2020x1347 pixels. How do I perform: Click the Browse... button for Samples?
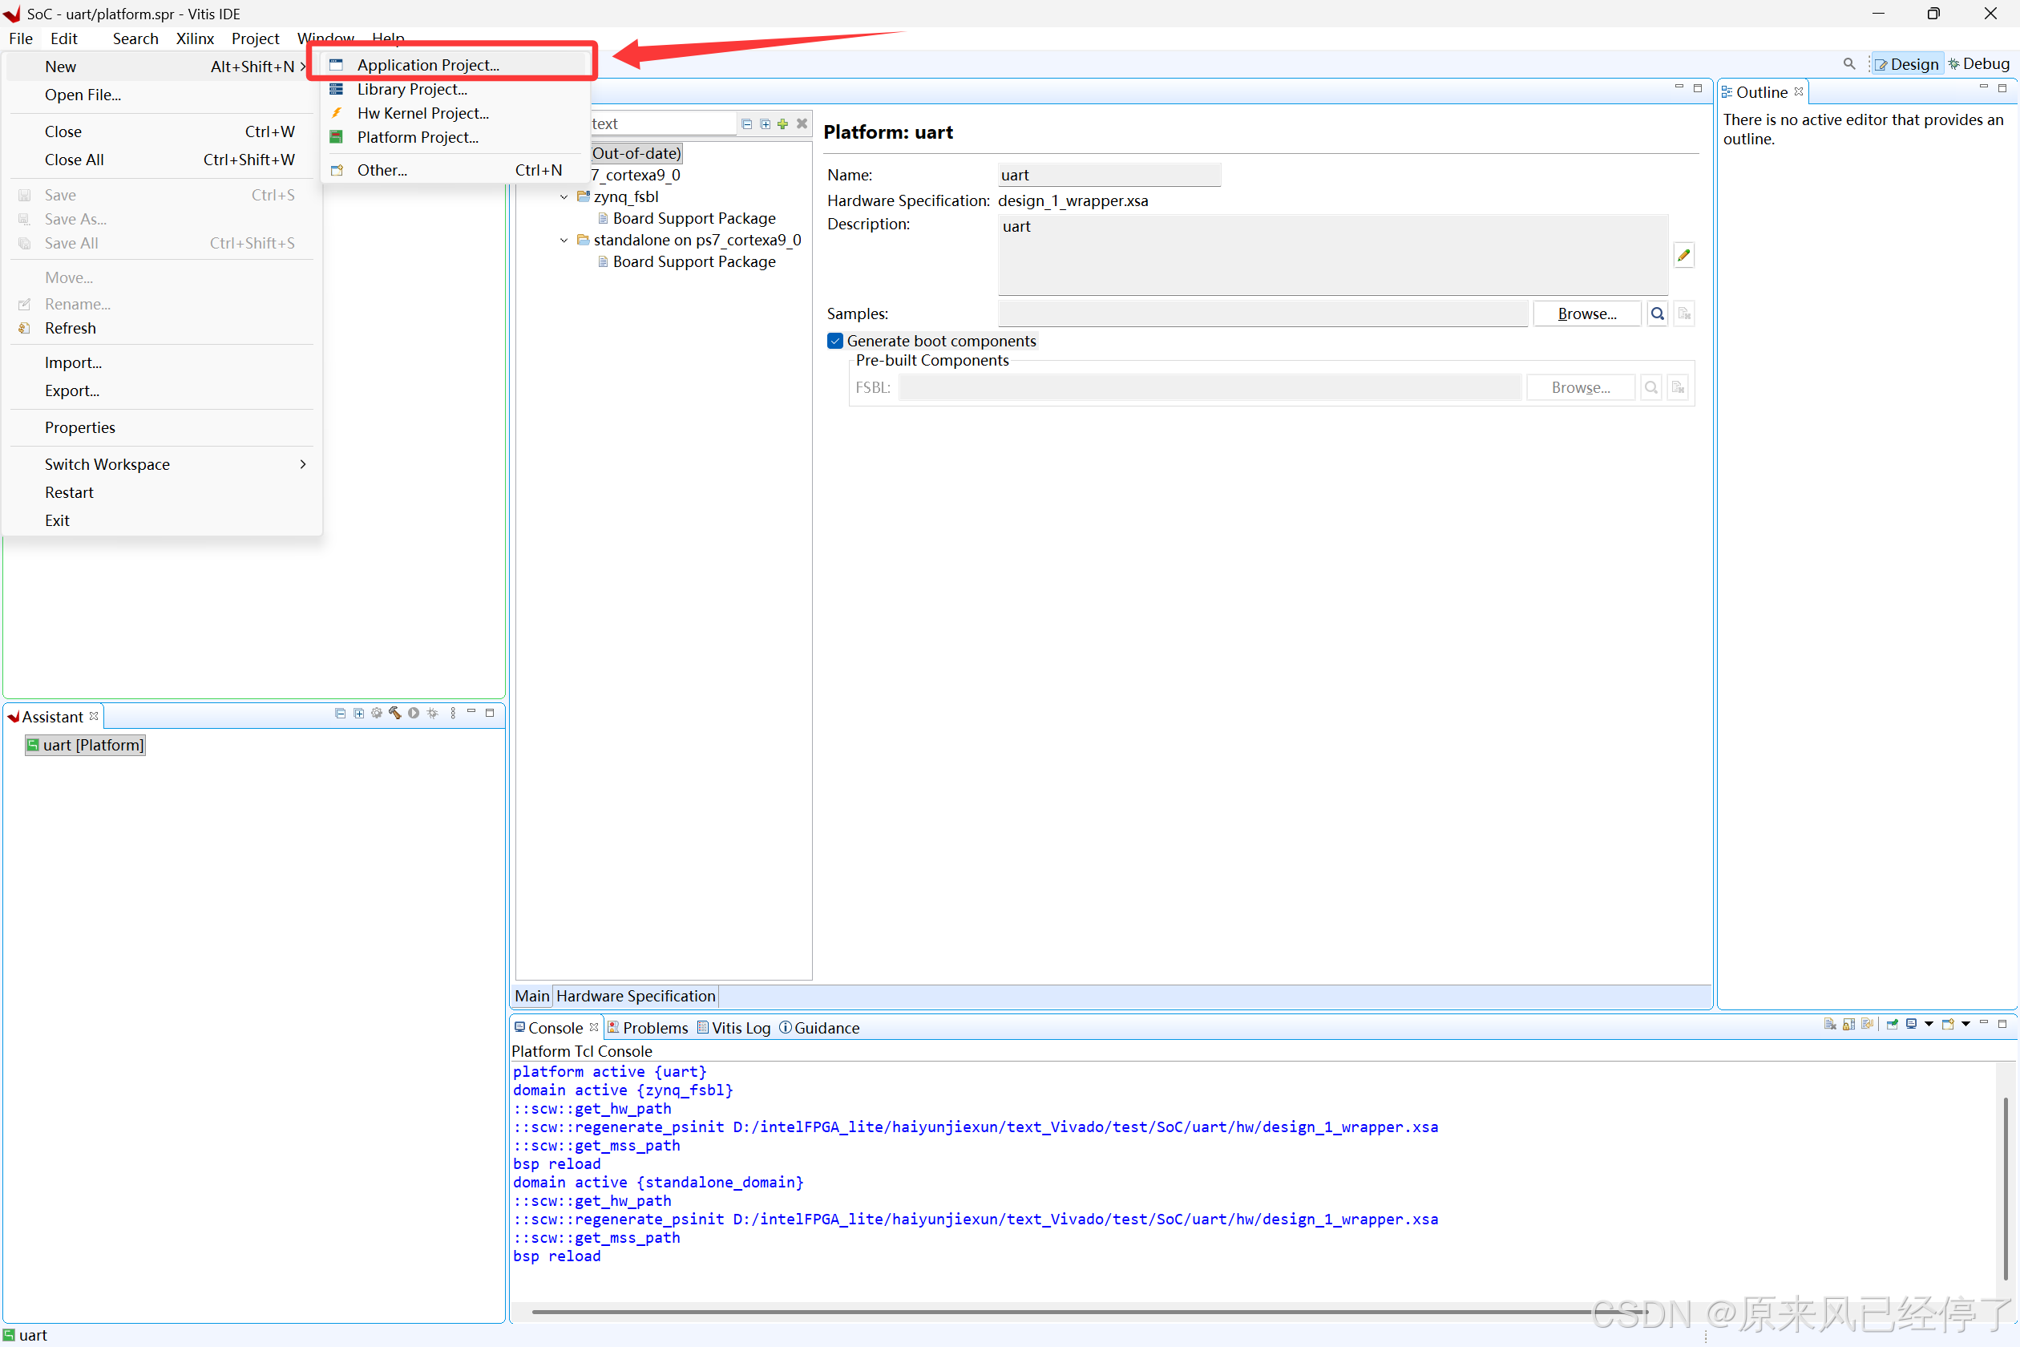1586,313
